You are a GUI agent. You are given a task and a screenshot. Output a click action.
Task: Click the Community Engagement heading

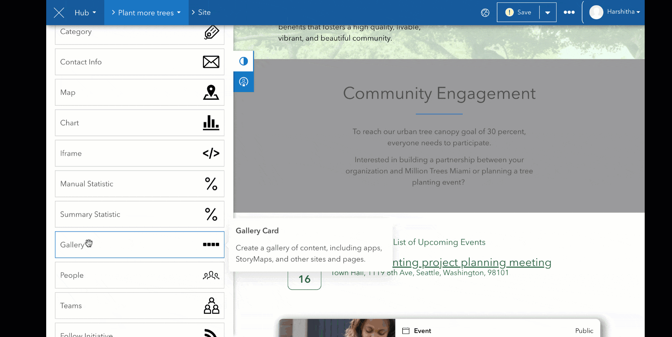point(439,93)
